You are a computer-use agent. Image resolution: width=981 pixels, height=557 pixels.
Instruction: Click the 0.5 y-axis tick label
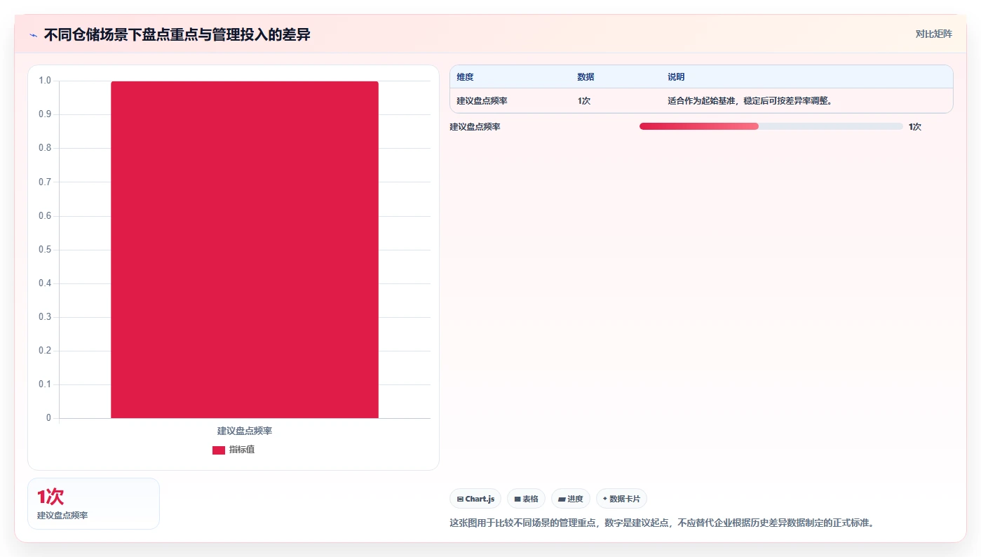click(x=45, y=250)
